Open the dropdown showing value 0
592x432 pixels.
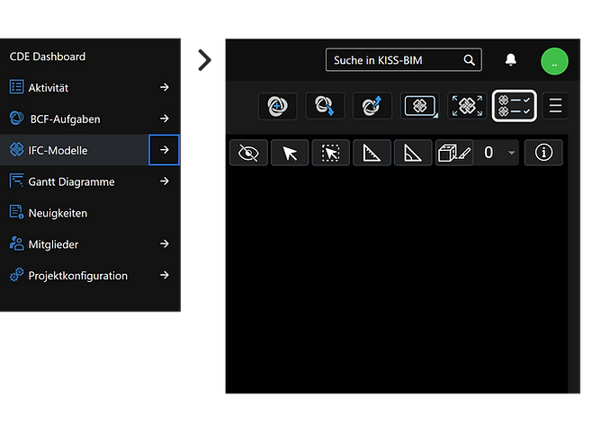point(497,153)
